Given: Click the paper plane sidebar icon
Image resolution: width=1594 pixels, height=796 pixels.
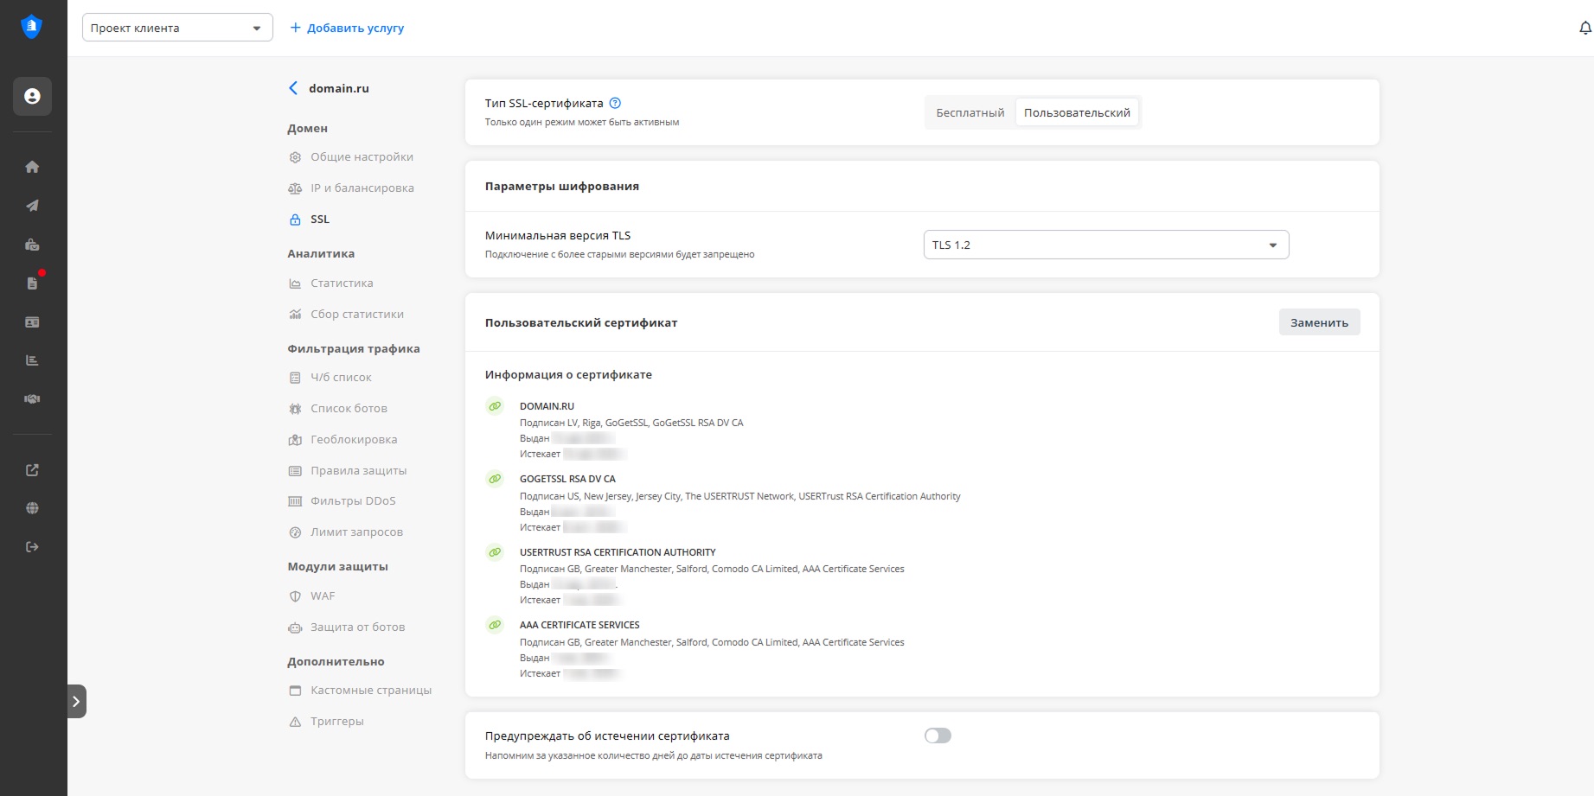Looking at the screenshot, I should (x=32, y=206).
